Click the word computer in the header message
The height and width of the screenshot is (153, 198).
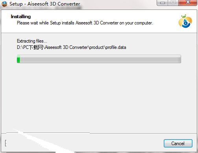tap(143, 23)
